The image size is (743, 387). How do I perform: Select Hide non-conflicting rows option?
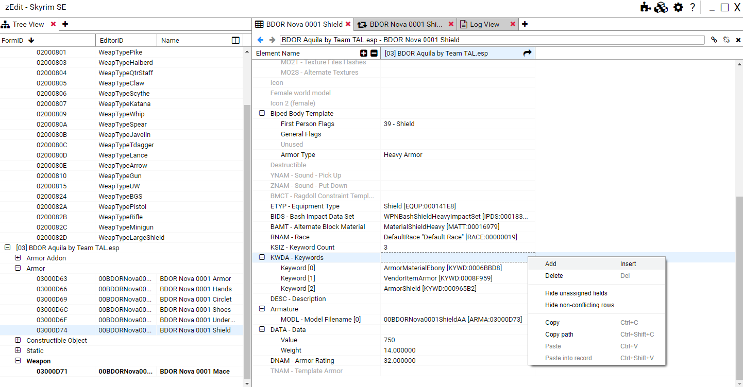point(597,305)
